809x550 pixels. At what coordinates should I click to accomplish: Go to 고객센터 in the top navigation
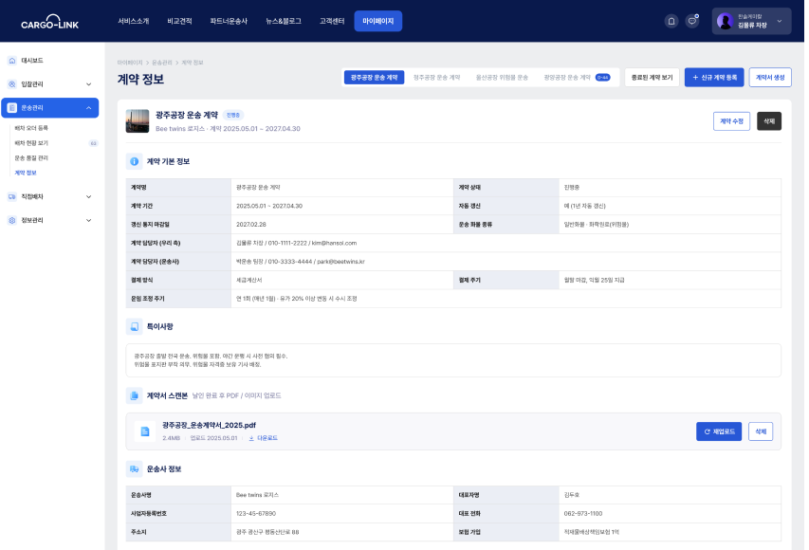332,21
